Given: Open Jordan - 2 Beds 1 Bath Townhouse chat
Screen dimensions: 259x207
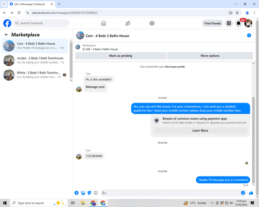Looking at the screenshot, I should 35,61.
